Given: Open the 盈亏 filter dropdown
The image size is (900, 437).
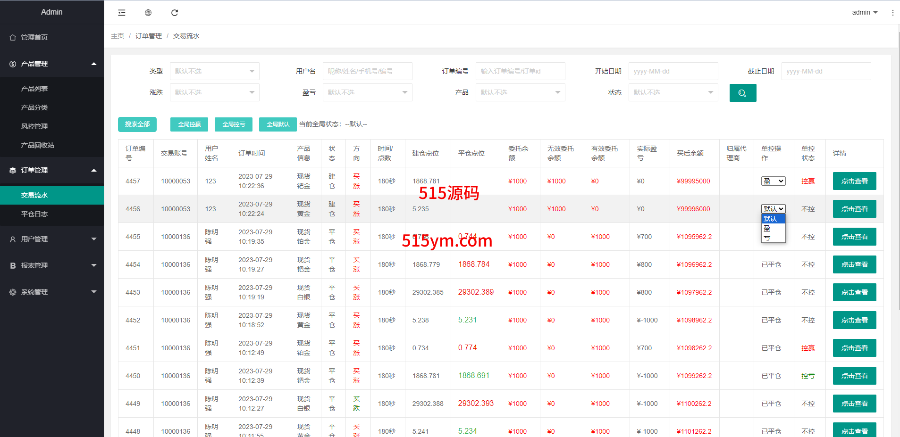Looking at the screenshot, I should point(367,92).
